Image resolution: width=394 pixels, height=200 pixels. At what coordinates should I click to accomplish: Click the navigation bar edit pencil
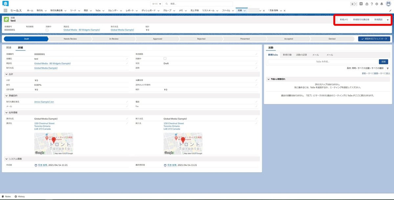coord(390,10)
